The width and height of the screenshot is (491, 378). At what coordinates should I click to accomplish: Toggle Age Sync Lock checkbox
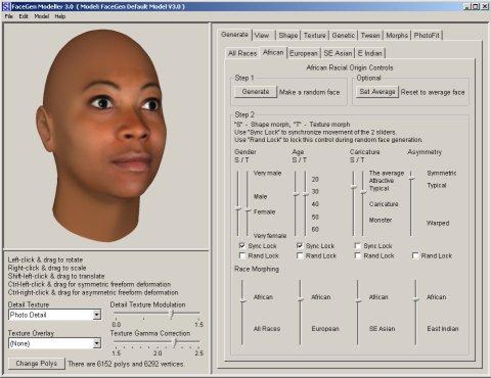coord(300,246)
